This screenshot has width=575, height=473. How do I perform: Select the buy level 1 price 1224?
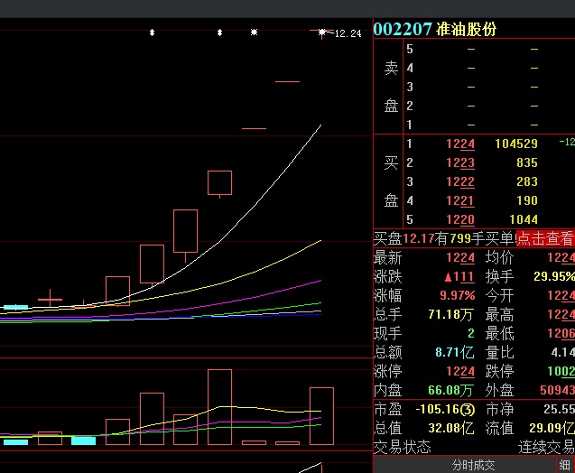point(459,144)
